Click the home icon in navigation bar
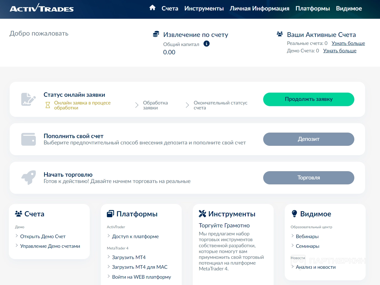The height and width of the screenshot is (285, 380). pos(152,8)
